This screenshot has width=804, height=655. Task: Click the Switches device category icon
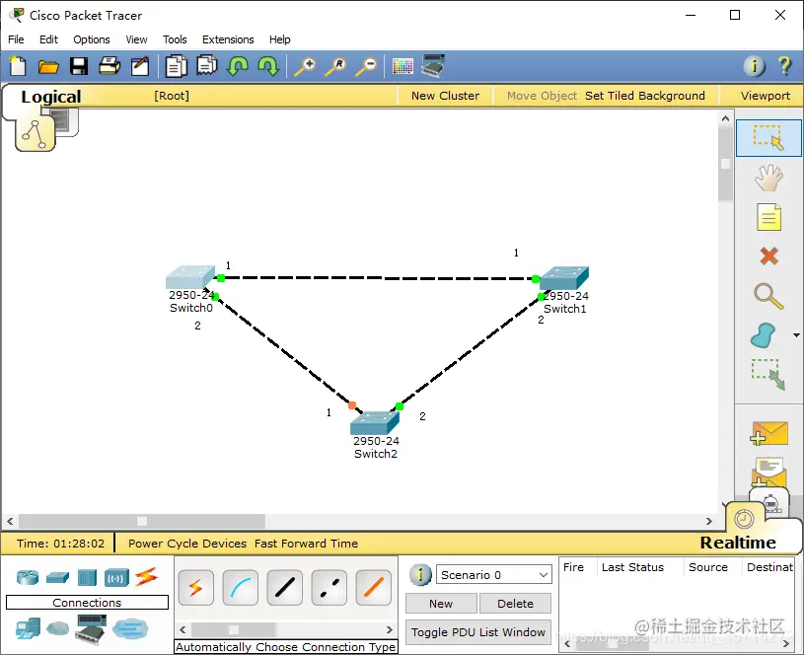[x=57, y=577]
